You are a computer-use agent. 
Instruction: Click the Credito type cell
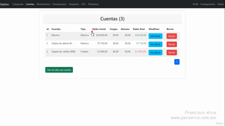coord(84,51)
